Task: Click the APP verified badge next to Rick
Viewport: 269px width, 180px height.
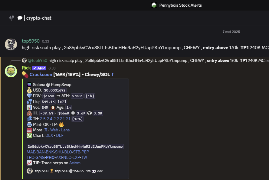Action: [39, 68]
